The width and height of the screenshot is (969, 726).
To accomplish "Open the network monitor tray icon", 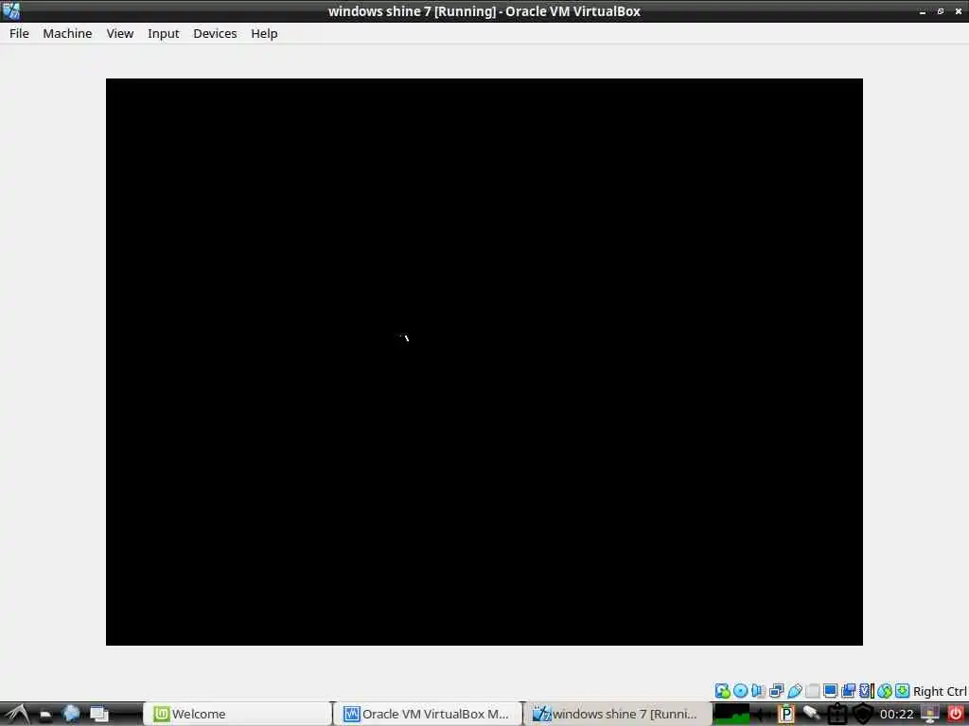I will point(930,715).
